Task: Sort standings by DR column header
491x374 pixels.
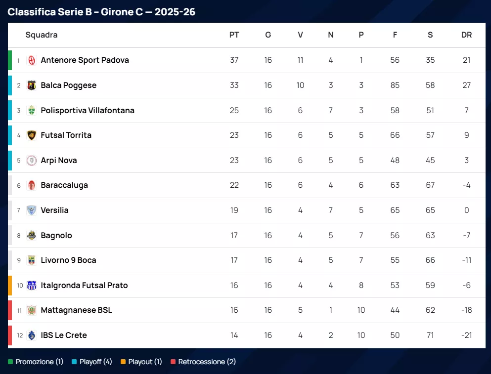Action: pyautogui.click(x=466, y=35)
